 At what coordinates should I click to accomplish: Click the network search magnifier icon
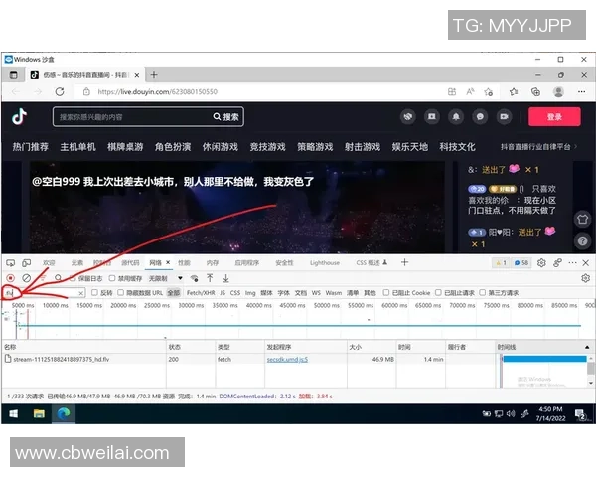[58, 278]
